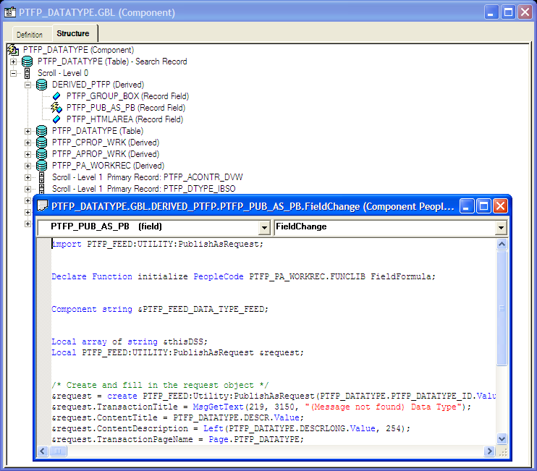Click the '&thisDSS' array declaration line
This screenshot has width=537, height=471.
[x=130, y=341]
